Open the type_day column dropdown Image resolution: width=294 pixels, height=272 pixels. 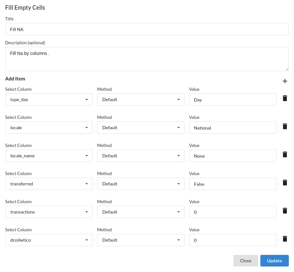coord(49,99)
